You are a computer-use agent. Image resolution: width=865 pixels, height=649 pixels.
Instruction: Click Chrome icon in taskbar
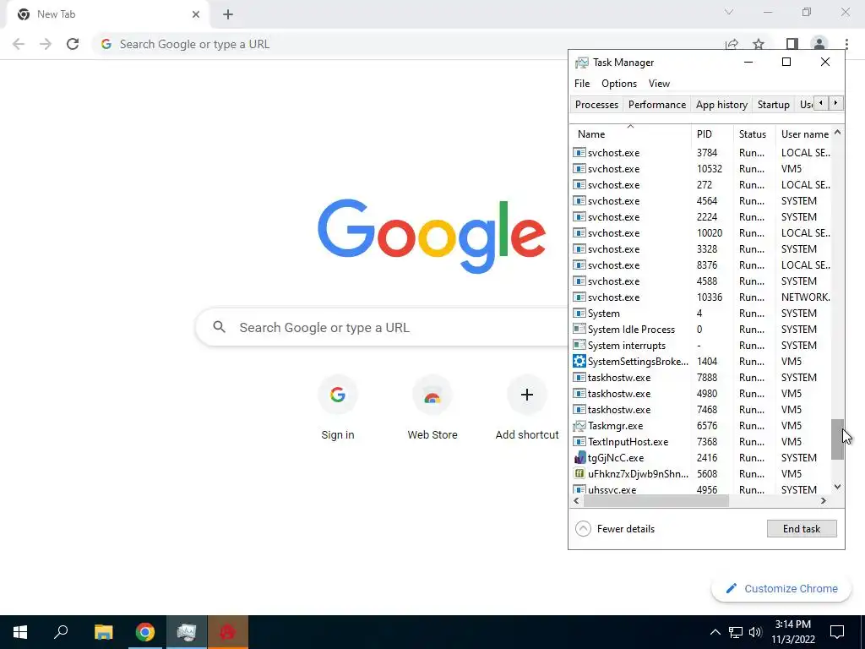(x=145, y=632)
